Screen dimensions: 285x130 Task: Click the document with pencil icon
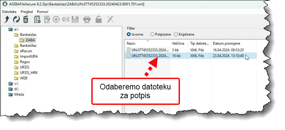coord(47,19)
